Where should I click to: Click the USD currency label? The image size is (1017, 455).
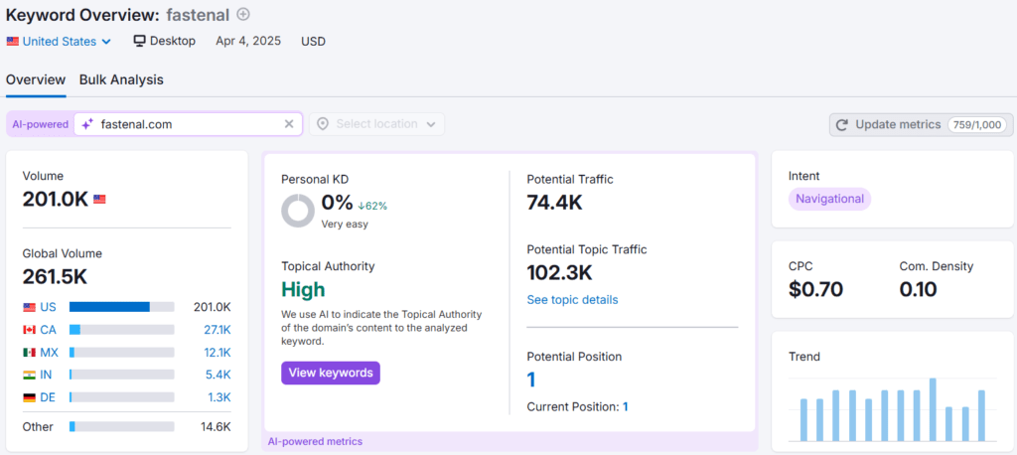click(313, 42)
